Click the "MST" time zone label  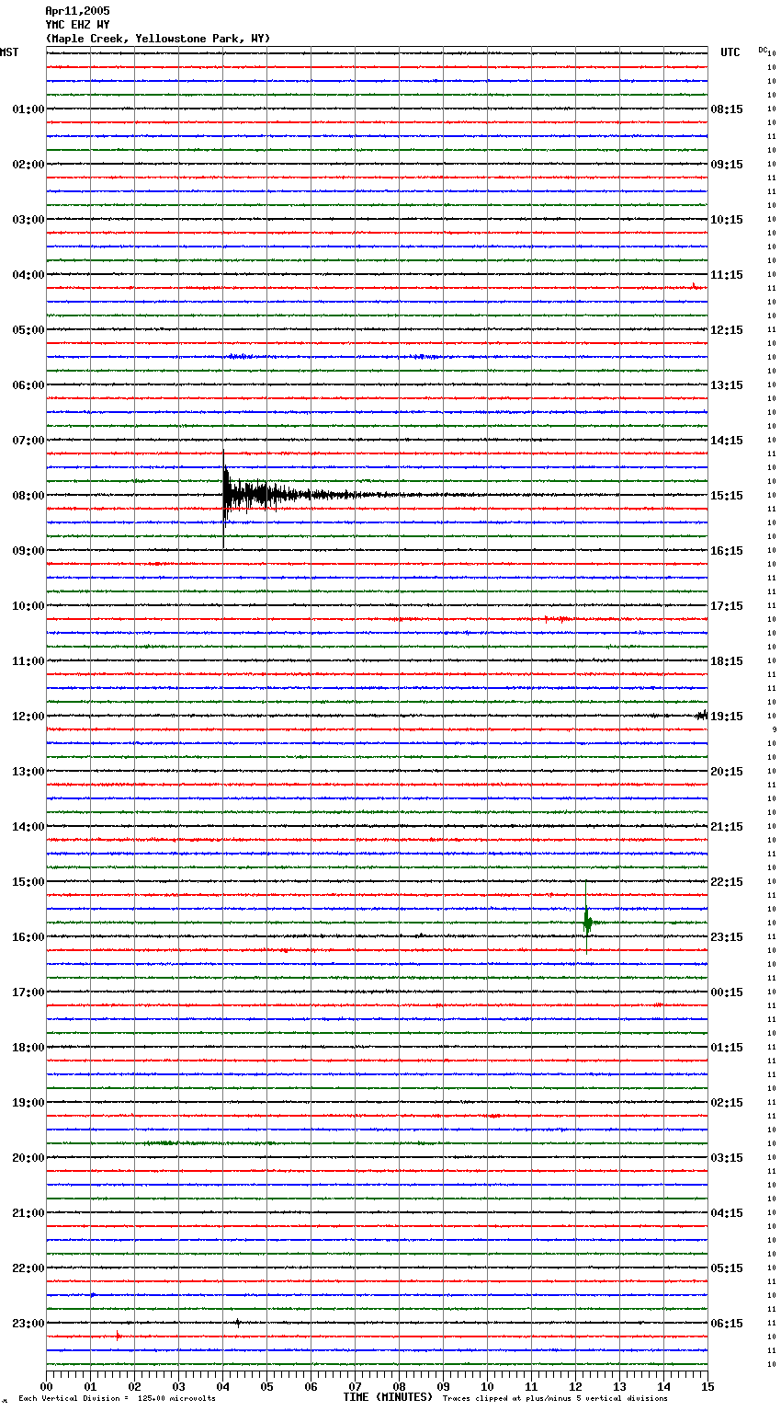tap(9, 52)
